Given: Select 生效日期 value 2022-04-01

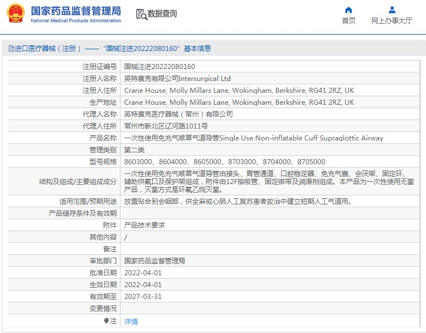Looking at the screenshot, I should tap(143, 285).
